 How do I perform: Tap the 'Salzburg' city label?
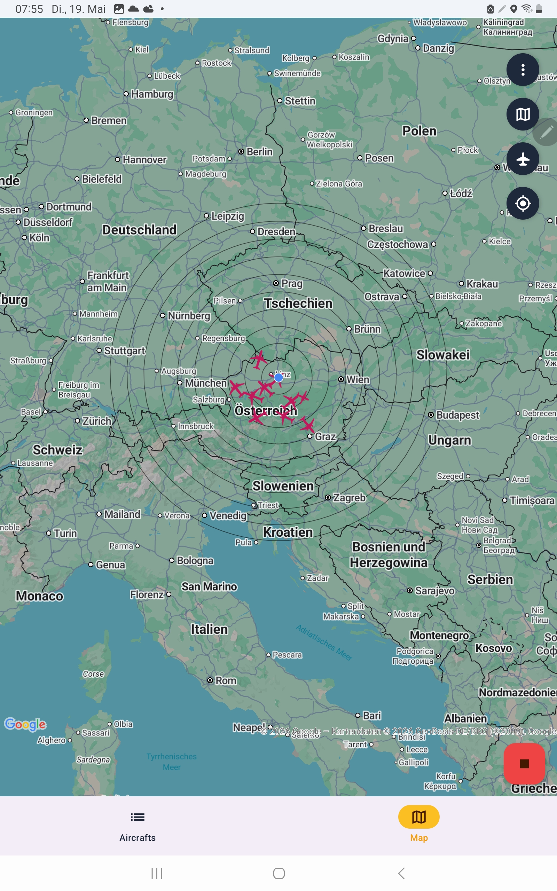pyautogui.click(x=209, y=400)
